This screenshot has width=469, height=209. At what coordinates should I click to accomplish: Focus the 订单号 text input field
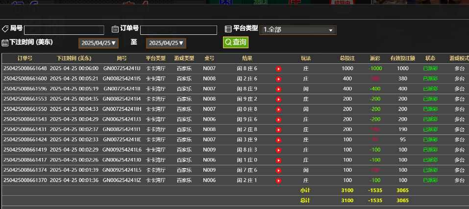pyautogui.click(x=178, y=30)
